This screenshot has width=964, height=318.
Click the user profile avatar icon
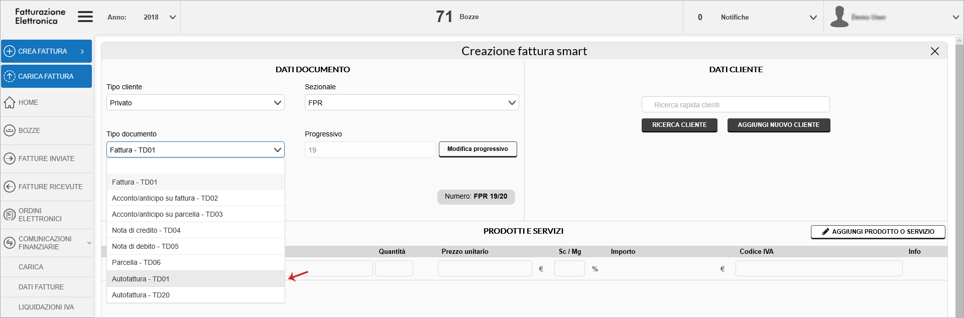[839, 17]
